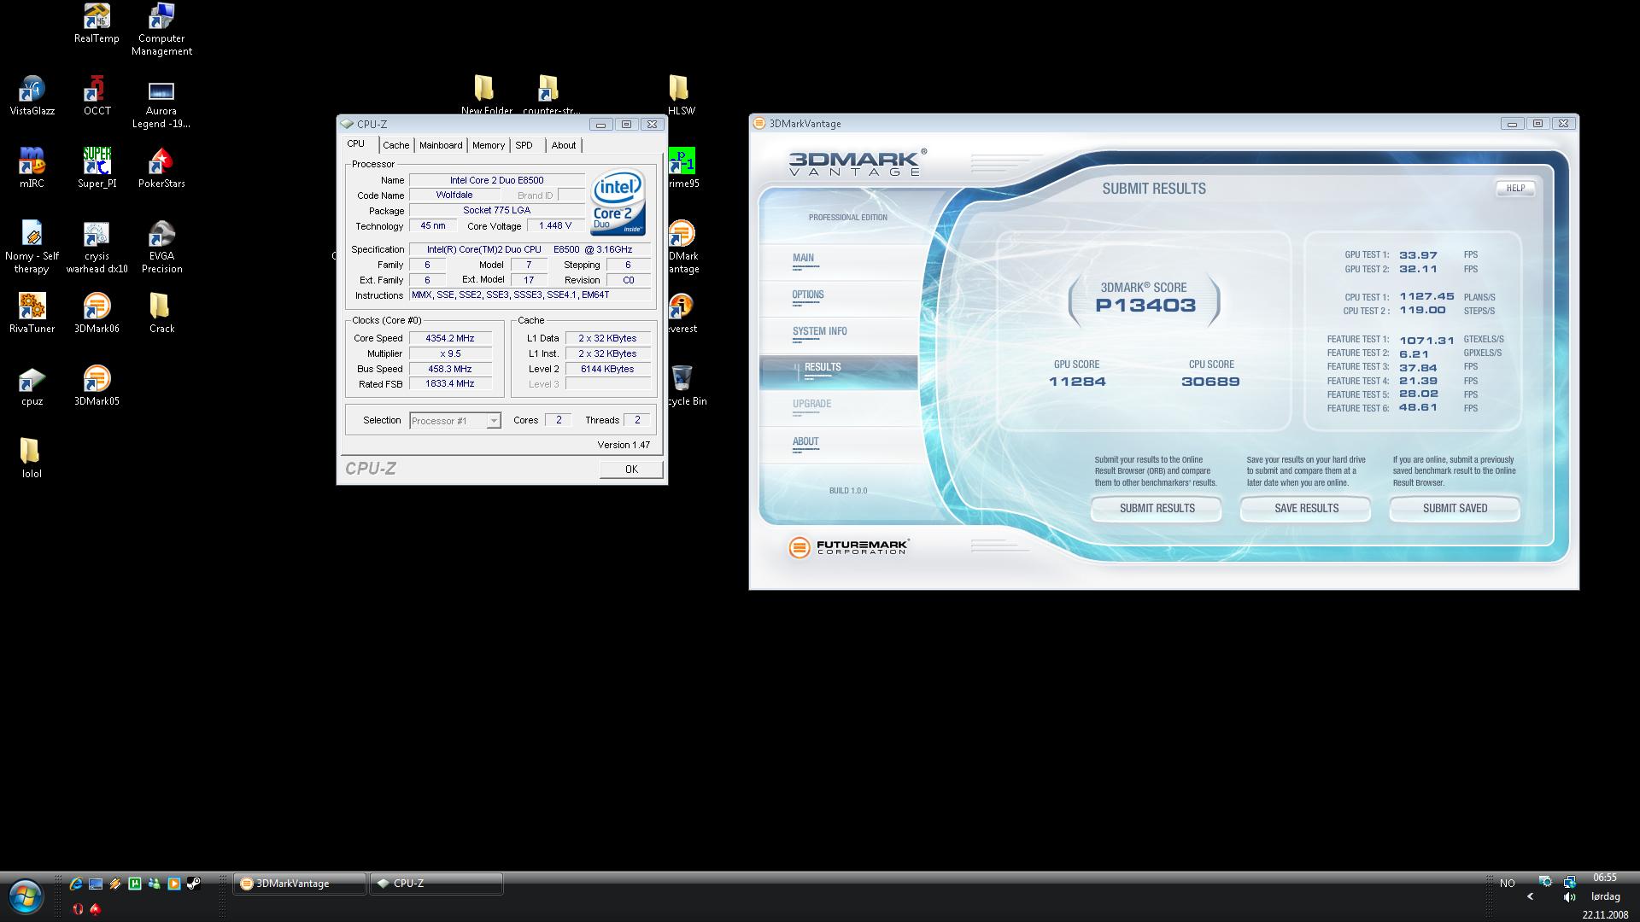1640x922 pixels.
Task: Switch to the About tab in CPU-Z
Action: click(564, 145)
